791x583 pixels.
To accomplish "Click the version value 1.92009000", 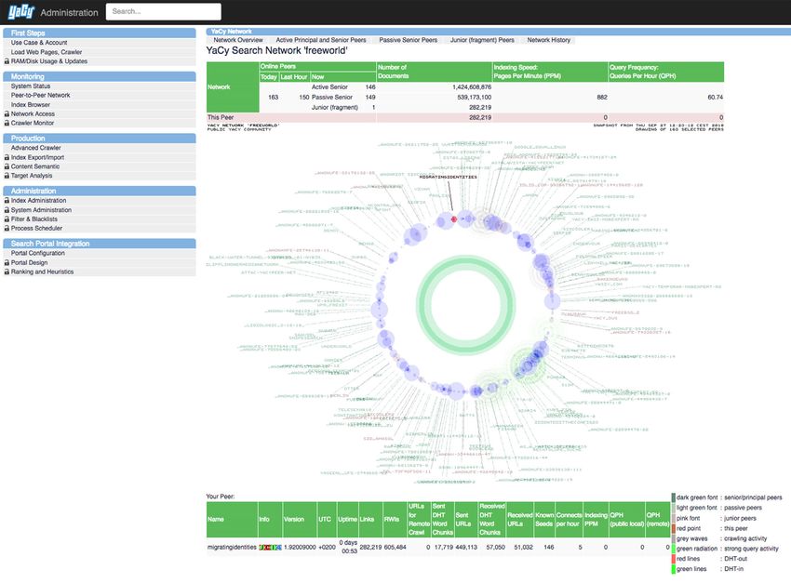I will 300,548.
